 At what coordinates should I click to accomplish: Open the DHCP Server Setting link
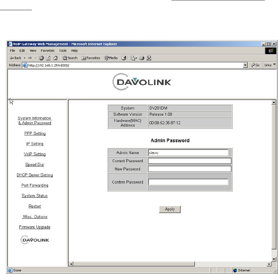pyautogui.click(x=35, y=175)
